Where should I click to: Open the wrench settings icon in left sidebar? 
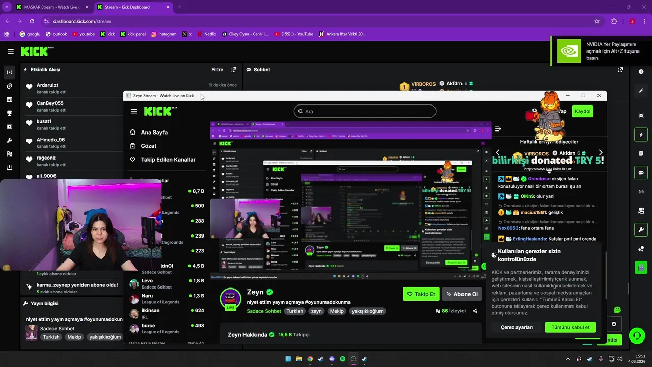pyautogui.click(x=9, y=140)
